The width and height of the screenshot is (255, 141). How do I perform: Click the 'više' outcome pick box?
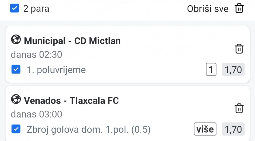(x=205, y=129)
